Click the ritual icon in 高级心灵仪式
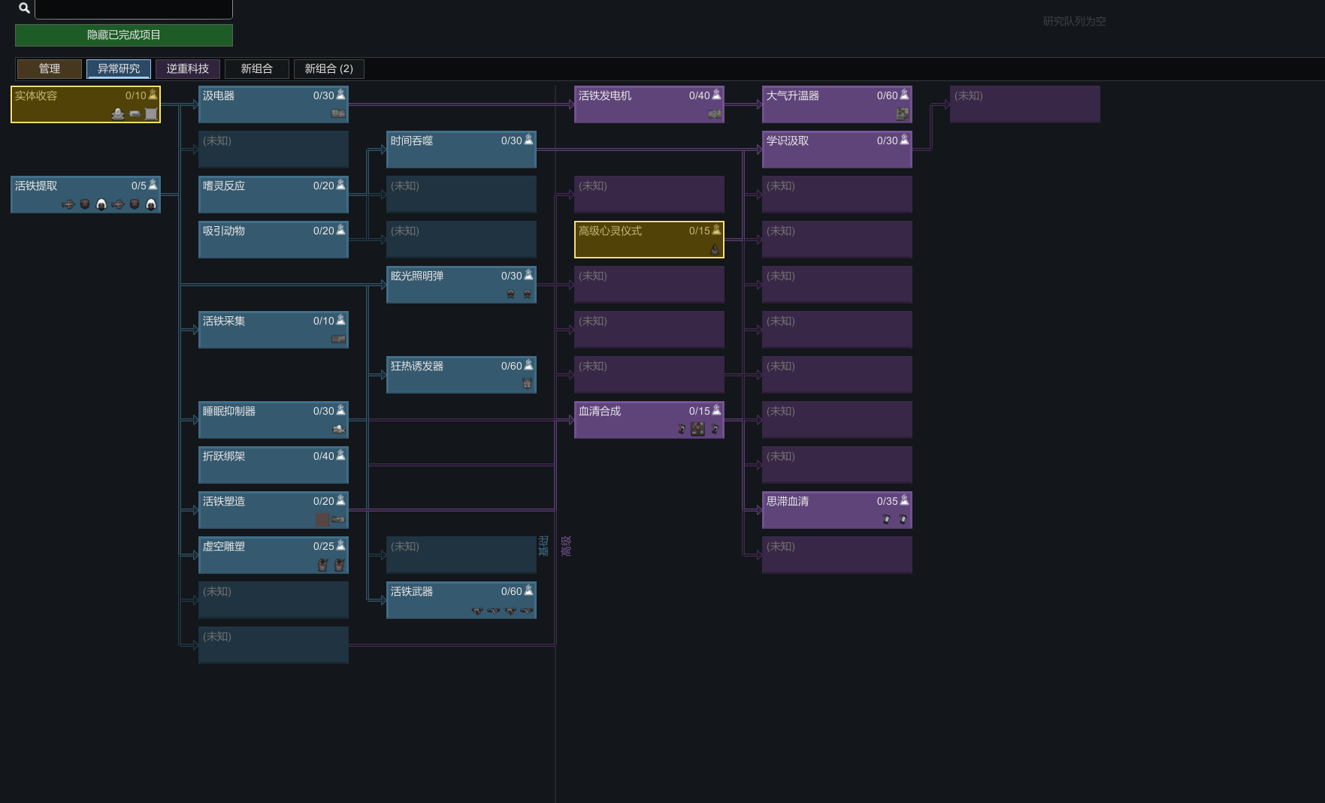Viewport: 1325px width, 803px height. click(x=715, y=249)
